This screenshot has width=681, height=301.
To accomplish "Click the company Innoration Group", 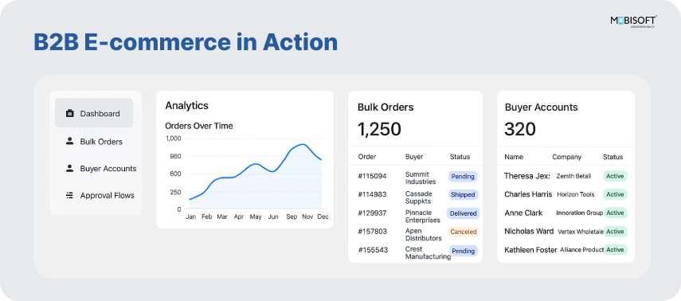I will pyautogui.click(x=579, y=213).
